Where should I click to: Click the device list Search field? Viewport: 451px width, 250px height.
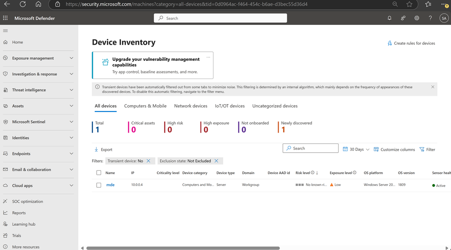pyautogui.click(x=310, y=148)
